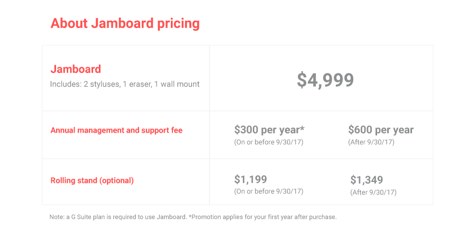
Task: Click '(After 9/30/17)' under $1,349
Action: 373,192
